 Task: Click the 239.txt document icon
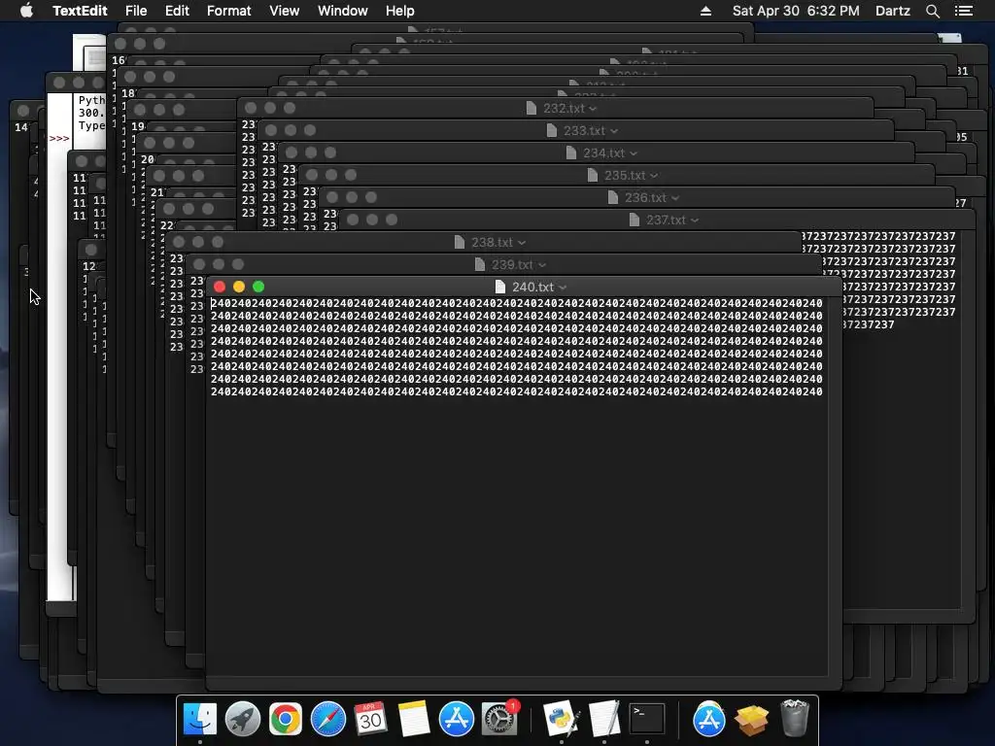coord(480,264)
